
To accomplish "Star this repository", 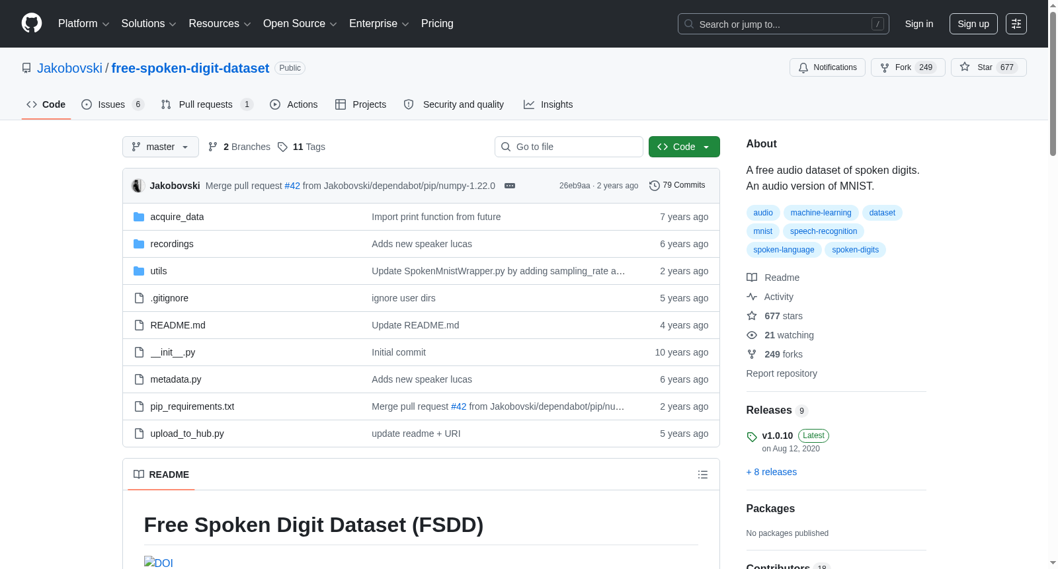I will pos(989,67).
